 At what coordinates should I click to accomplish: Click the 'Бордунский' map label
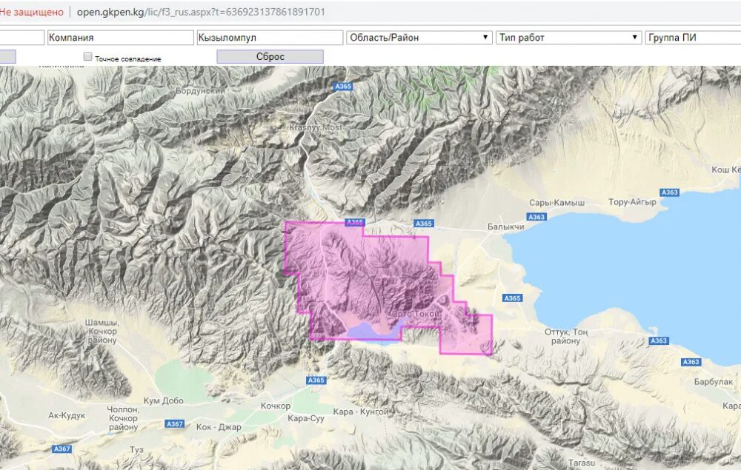[x=200, y=90]
